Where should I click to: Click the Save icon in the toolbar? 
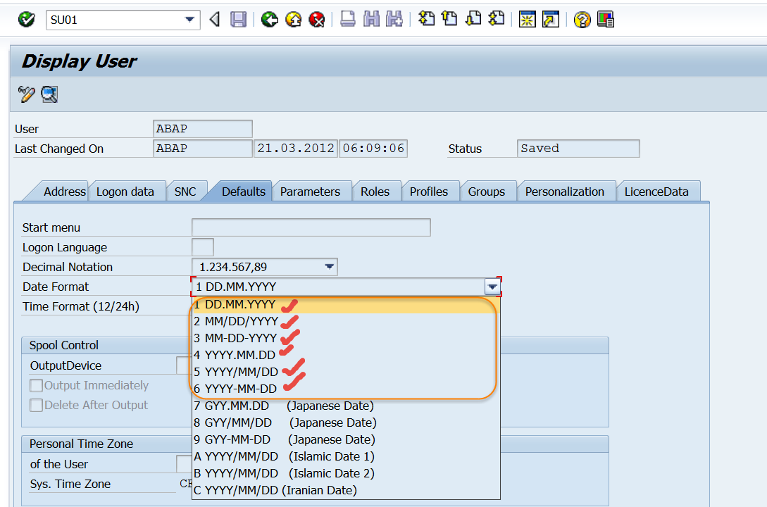[238, 20]
